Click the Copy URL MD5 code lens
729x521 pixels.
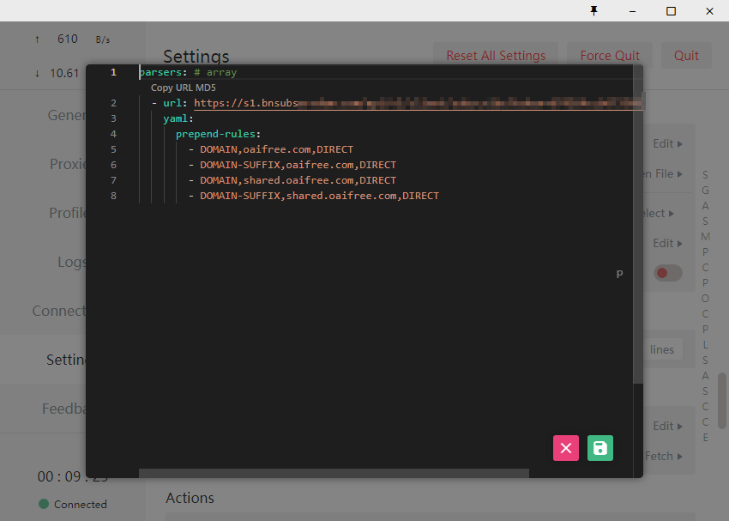point(184,88)
